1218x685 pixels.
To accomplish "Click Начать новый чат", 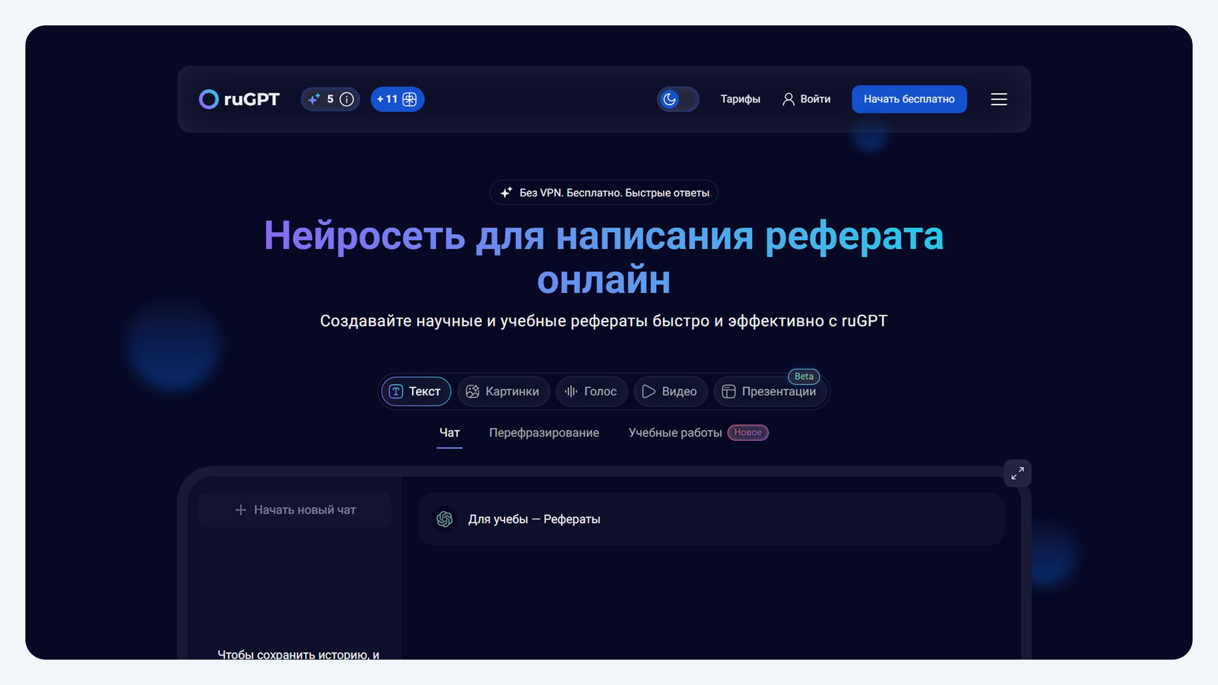I will 295,510.
